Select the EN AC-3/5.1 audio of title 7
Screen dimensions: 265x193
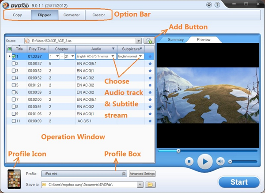(87, 99)
